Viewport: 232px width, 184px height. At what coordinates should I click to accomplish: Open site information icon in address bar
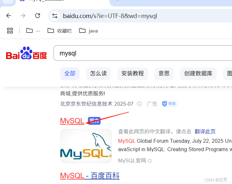(x=55, y=16)
